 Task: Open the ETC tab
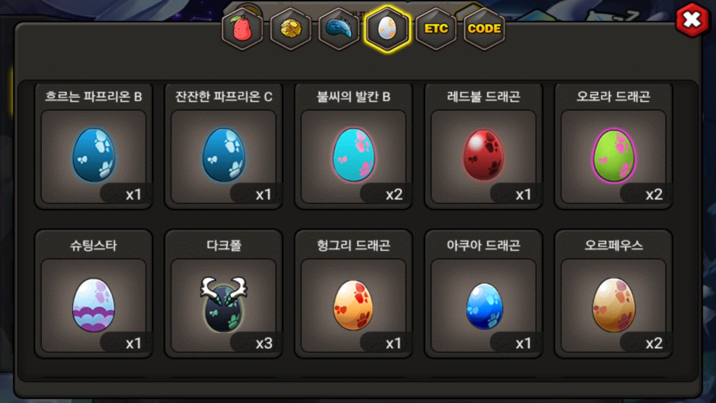pos(436,29)
